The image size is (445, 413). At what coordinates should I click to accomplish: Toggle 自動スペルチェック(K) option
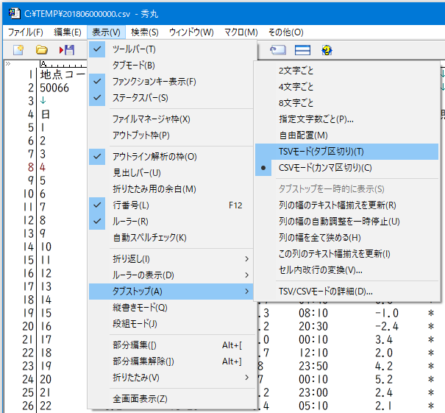[x=171, y=238]
